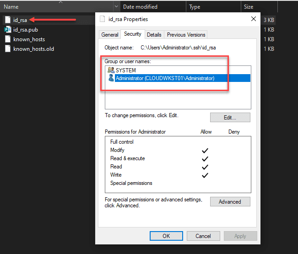298x254 pixels.
Task: Click the known_hosts.old file icon
Action: point(7,49)
